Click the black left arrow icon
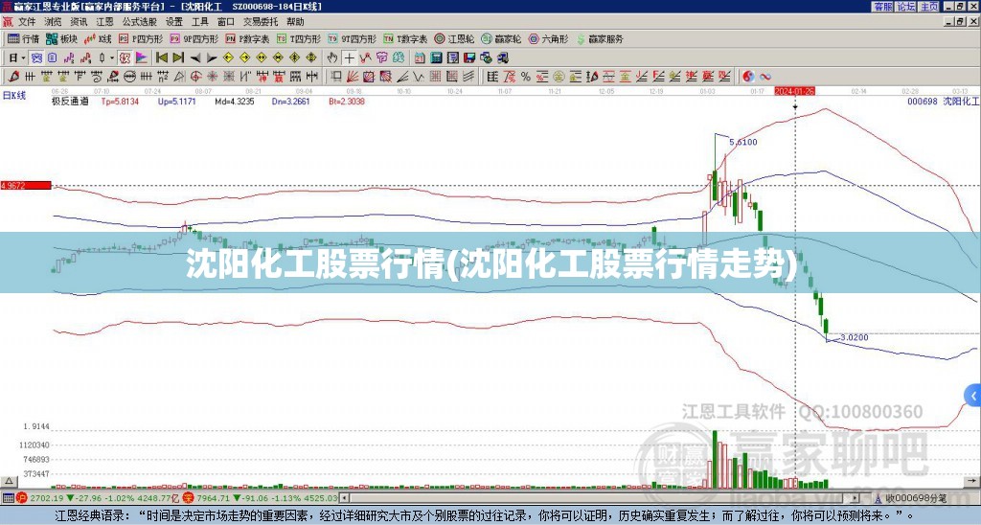981x525 pixels. [195, 58]
